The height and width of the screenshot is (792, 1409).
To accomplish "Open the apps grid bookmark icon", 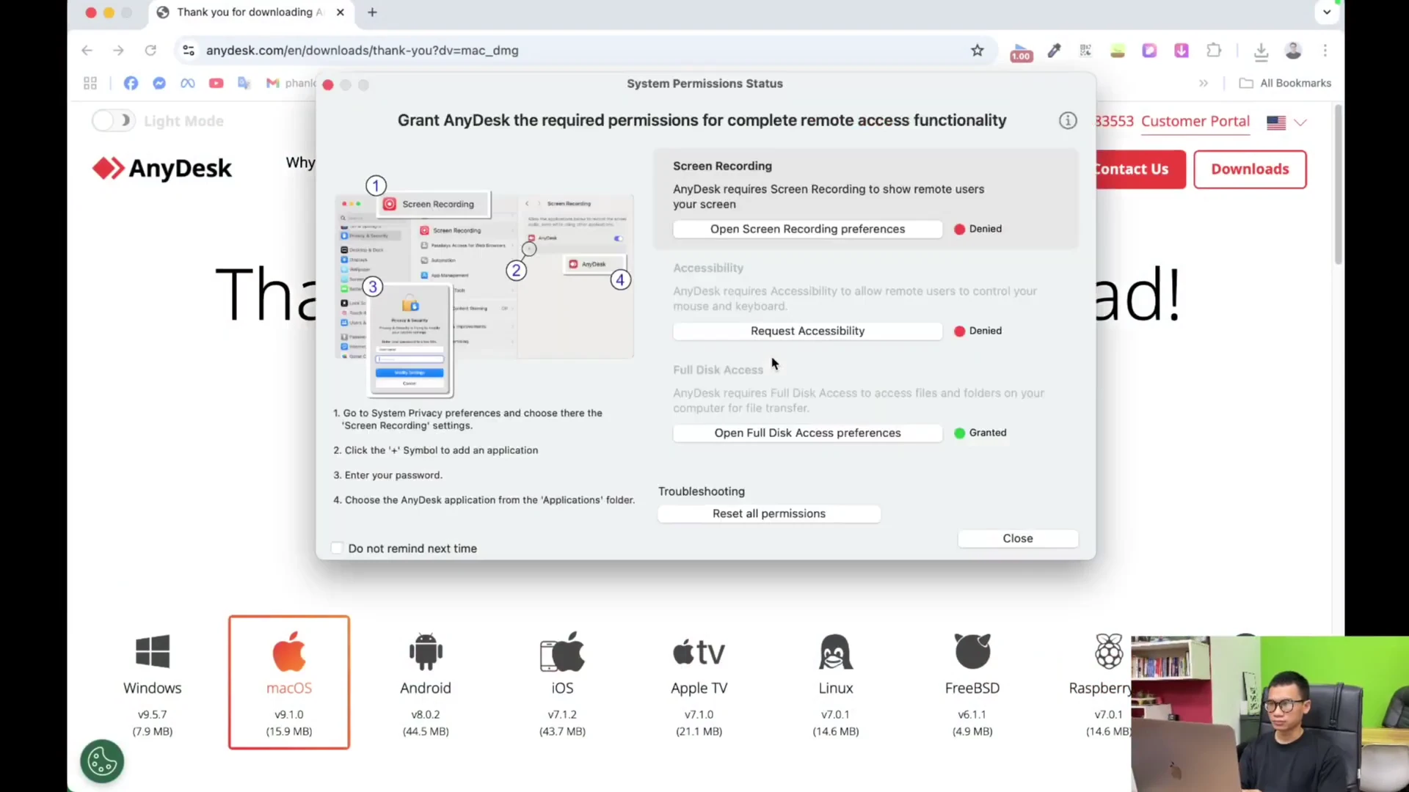I will tap(90, 84).
